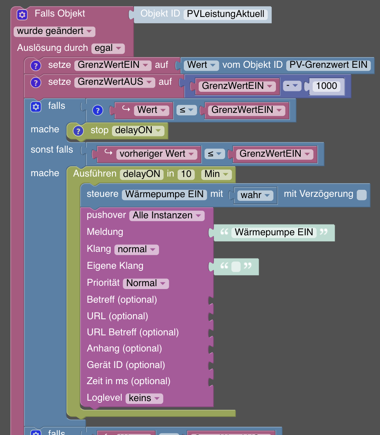This screenshot has width=380, height=435.
Task: Open the wurde geändert dropdown
Action: 55,31
